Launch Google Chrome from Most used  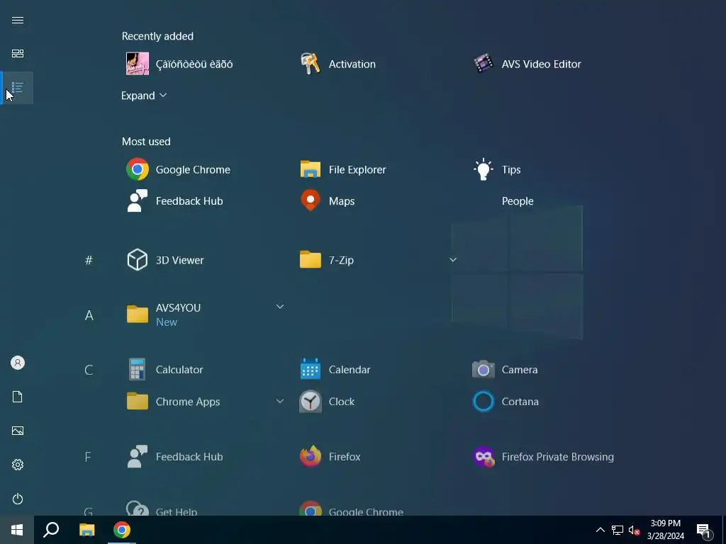tap(178, 169)
